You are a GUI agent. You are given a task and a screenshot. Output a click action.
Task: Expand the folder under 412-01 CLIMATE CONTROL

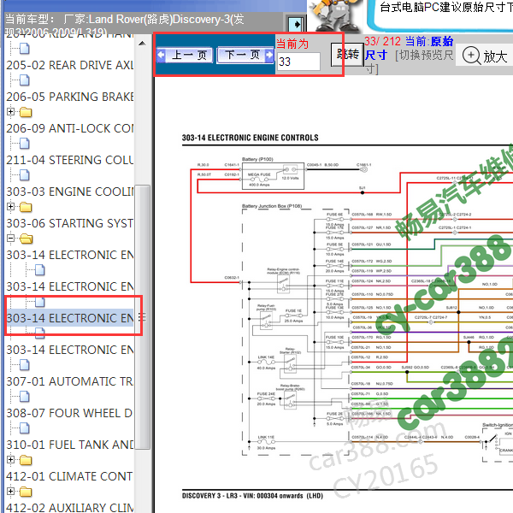pyautogui.click(x=10, y=491)
